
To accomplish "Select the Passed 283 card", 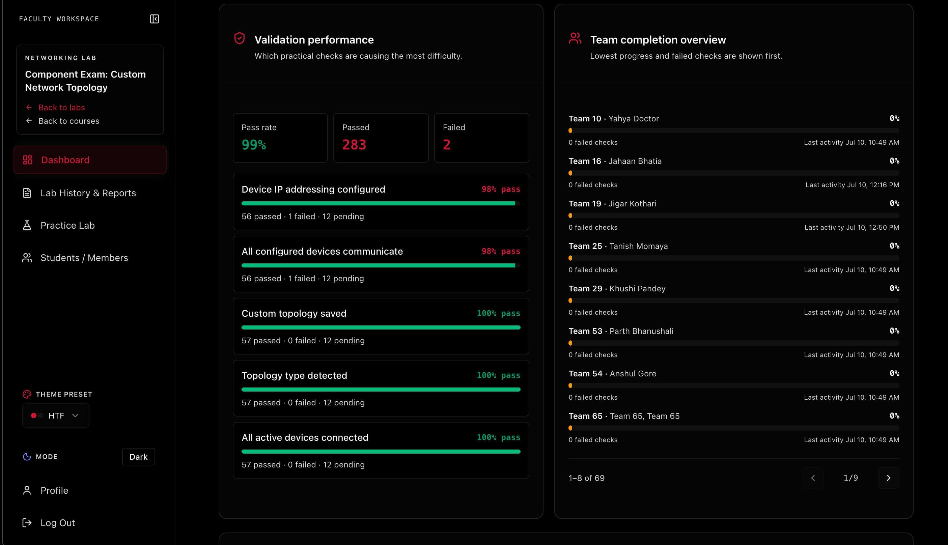I will tap(381, 138).
